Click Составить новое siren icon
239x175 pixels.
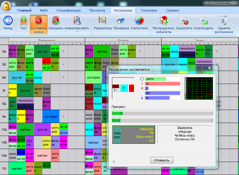[39, 21]
